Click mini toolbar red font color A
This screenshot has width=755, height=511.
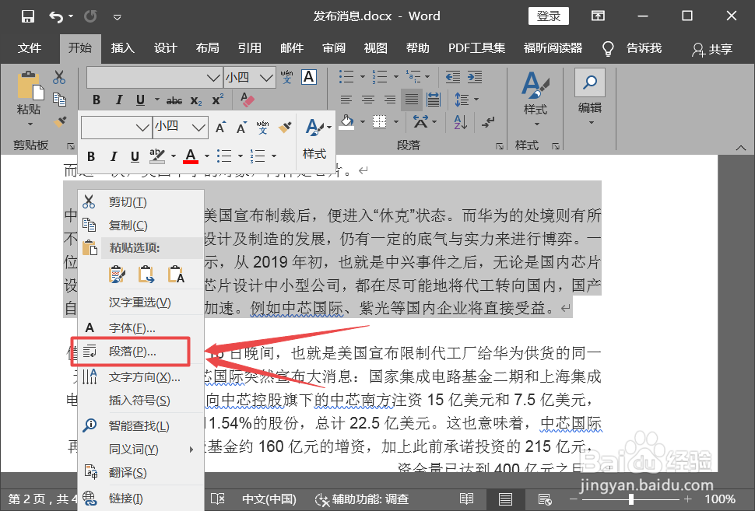click(191, 156)
